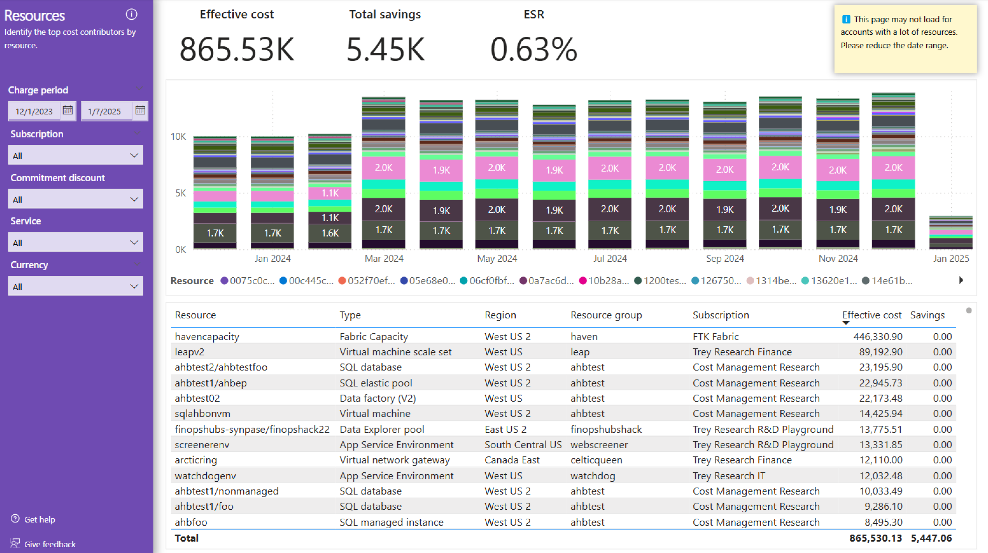
Task: Open the start date calendar picker
Action: [x=68, y=110]
